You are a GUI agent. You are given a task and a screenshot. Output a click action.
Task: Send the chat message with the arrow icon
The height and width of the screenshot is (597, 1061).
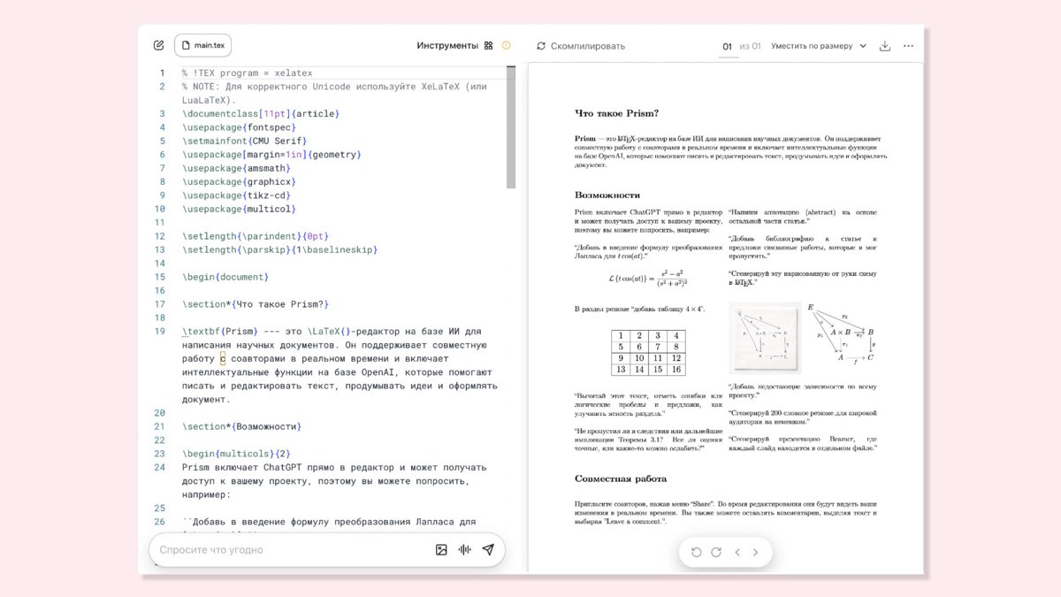click(488, 549)
